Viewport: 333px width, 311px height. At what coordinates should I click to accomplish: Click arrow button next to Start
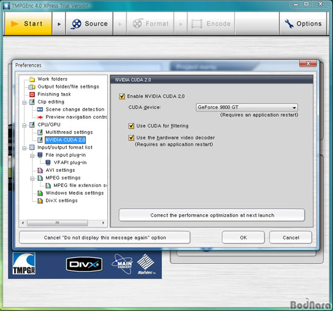pyautogui.click(x=59, y=24)
